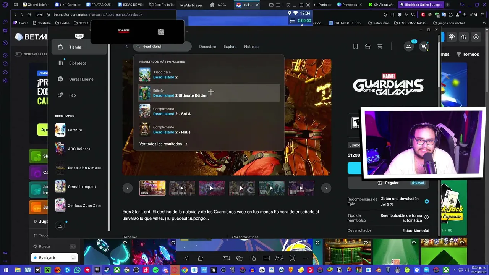Click the betmaster.com.mx address bar
The height and width of the screenshot is (275, 489).
(x=98, y=15)
